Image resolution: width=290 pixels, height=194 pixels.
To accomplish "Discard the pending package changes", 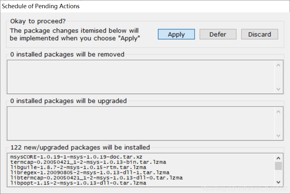I will coord(259,34).
